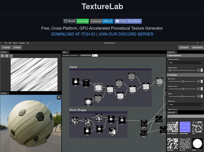Image resolution: width=204 pixels, height=152 pixels.
Task: Click the Random Seed stepper arrows in Base Properties
Action: point(202,70)
